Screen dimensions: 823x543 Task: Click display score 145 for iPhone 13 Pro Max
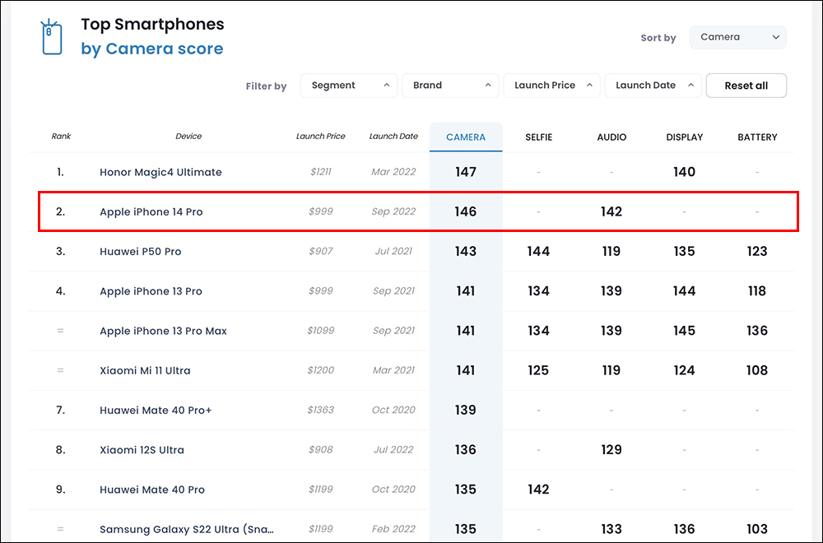(685, 331)
